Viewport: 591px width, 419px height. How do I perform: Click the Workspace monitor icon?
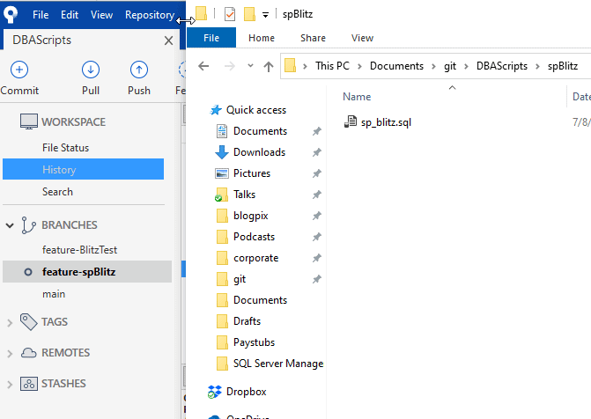coord(29,121)
